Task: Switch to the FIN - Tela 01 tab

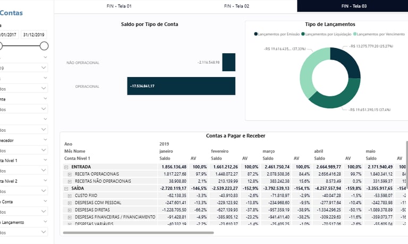Action: pos(118,6)
